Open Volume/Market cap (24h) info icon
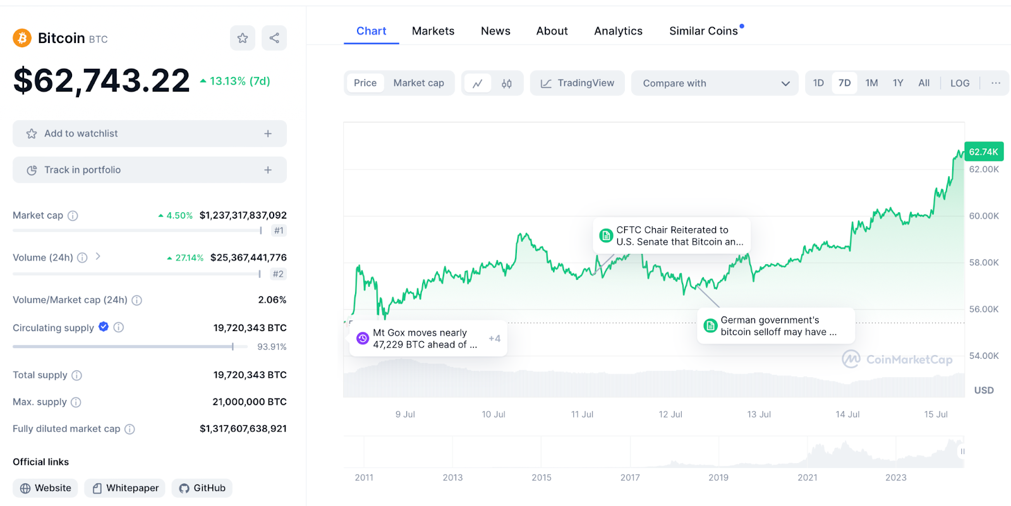This screenshot has height=506, width=1011. pyautogui.click(x=136, y=300)
